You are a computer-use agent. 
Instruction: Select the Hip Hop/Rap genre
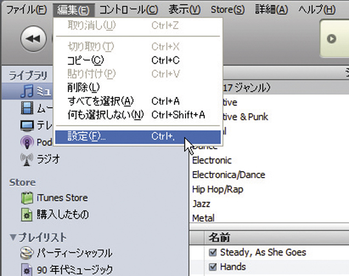[x=218, y=189]
